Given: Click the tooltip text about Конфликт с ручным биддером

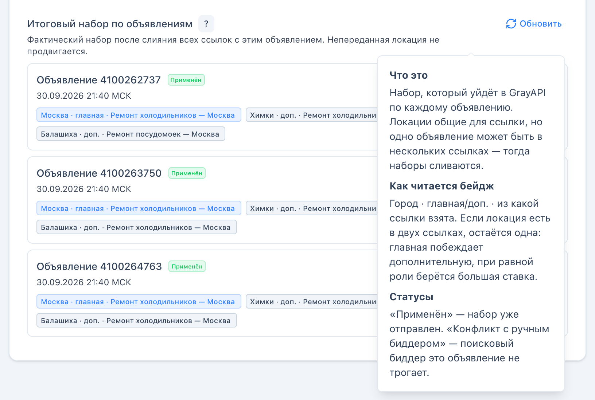Looking at the screenshot, I should coord(470,344).
